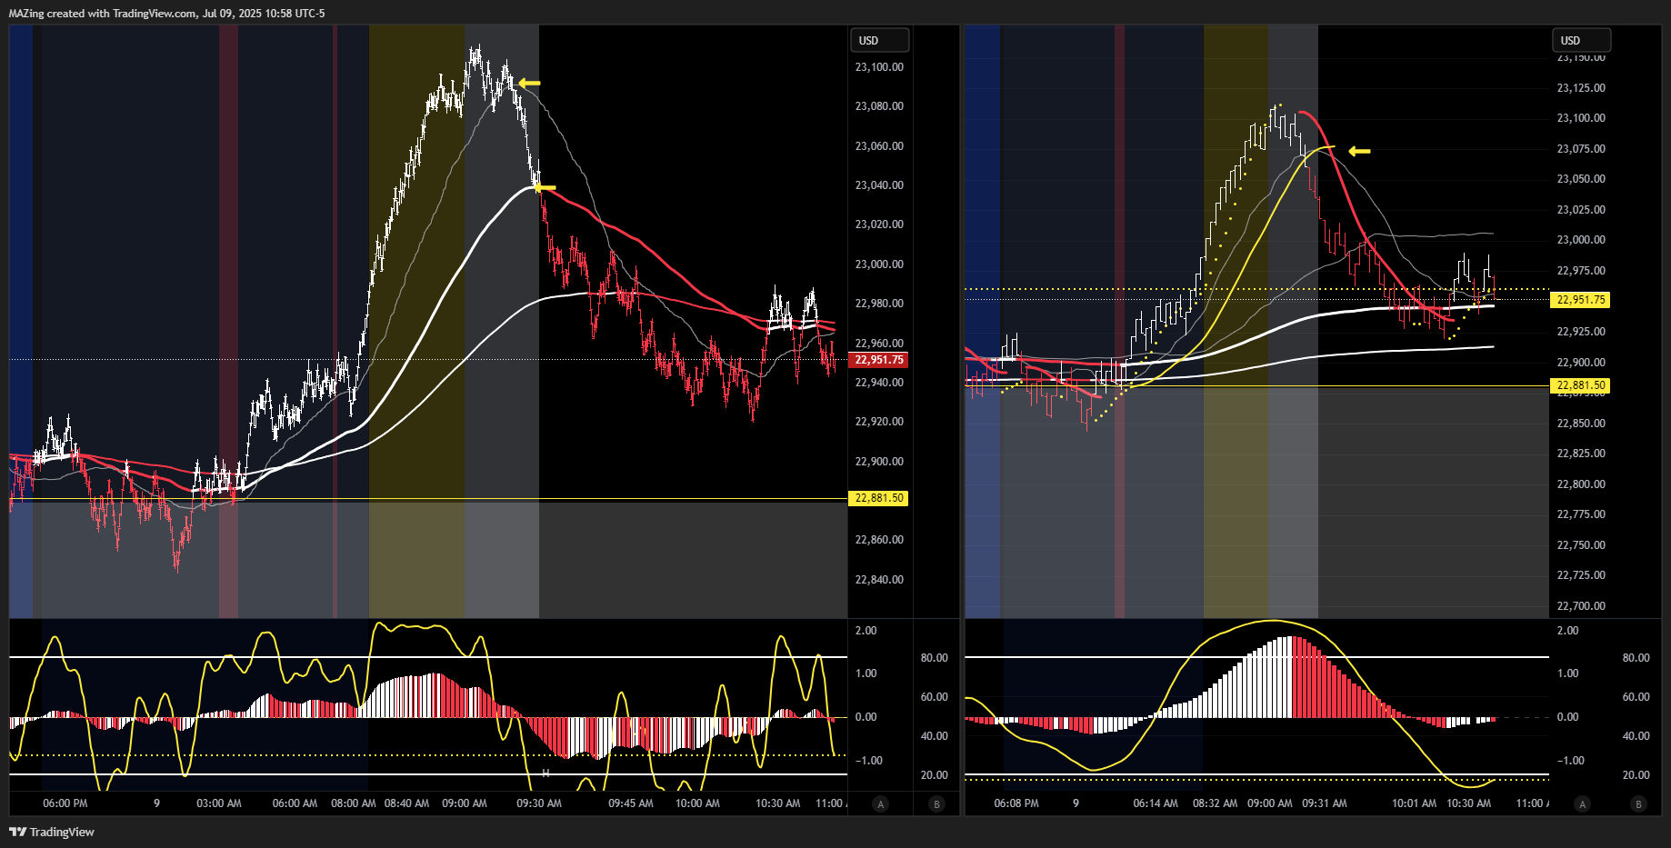Viewport: 1671px width, 848px height.
Task: Click the 23,025.00 price axis value
Action: coord(1581,210)
